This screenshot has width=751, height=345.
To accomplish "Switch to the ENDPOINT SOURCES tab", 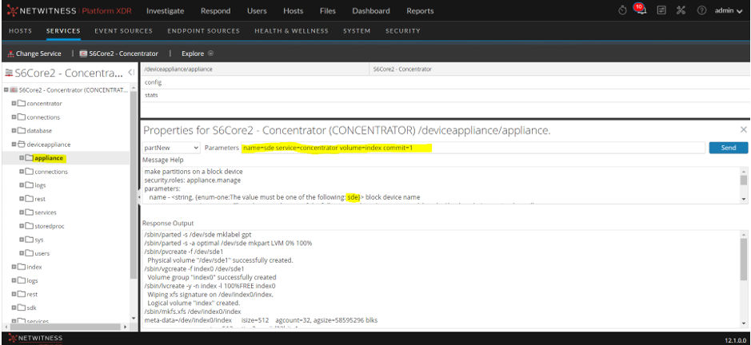I will pyautogui.click(x=204, y=30).
